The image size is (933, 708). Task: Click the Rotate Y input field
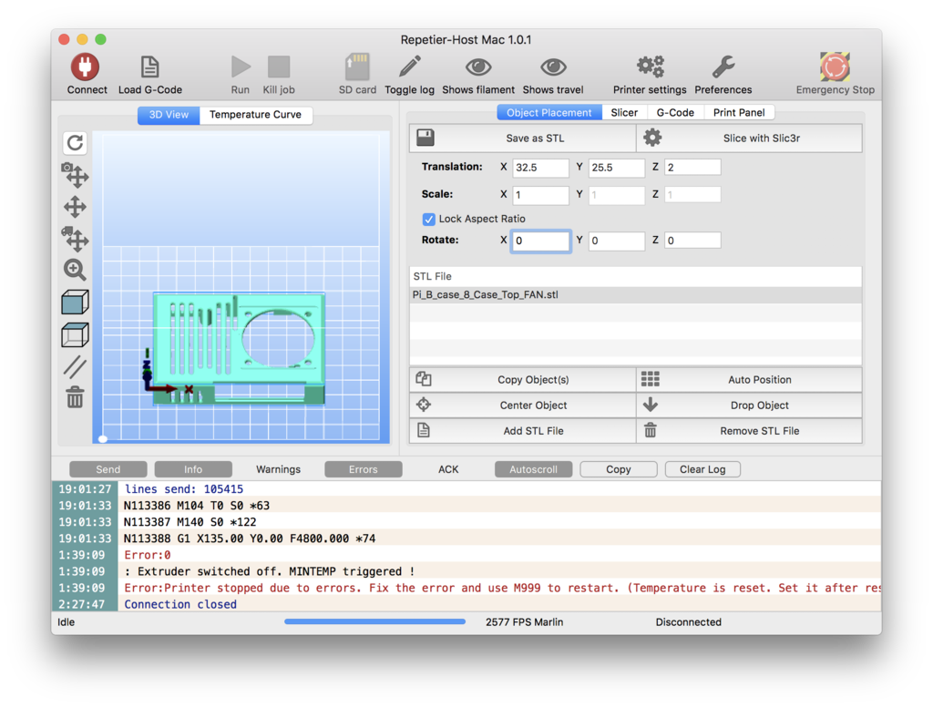(x=617, y=241)
